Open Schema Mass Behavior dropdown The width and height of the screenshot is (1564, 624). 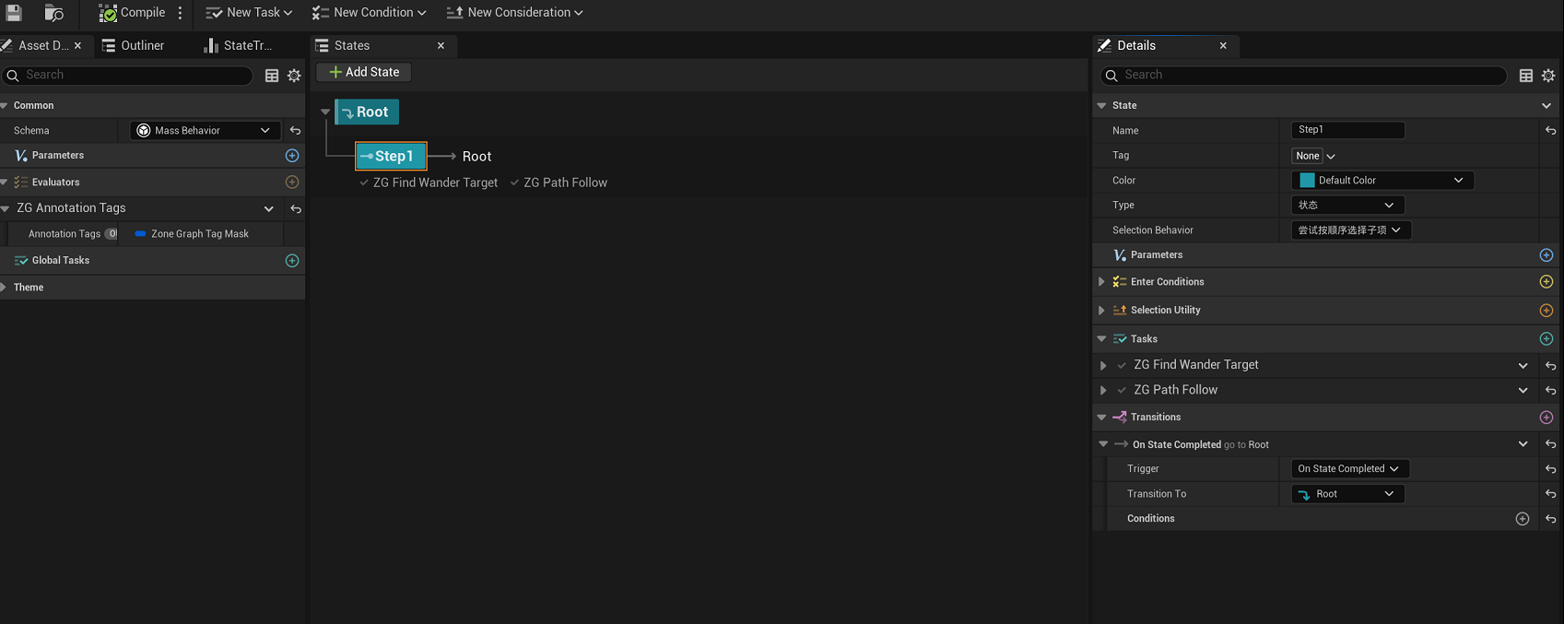point(205,131)
